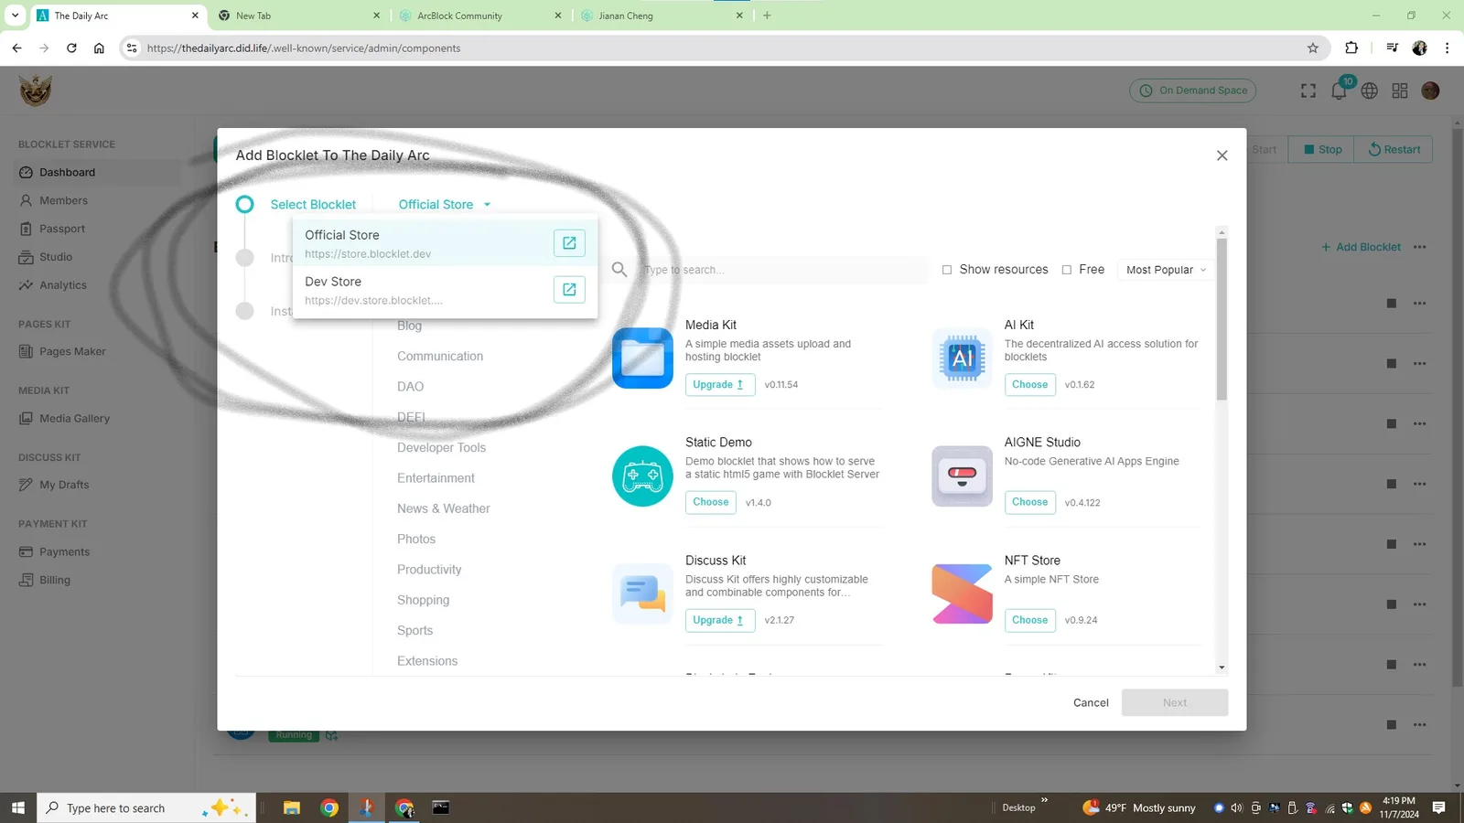Viewport: 1464px width, 823px height.
Task: Upgrade the Discuss Kit blocklet
Action: [x=720, y=620]
